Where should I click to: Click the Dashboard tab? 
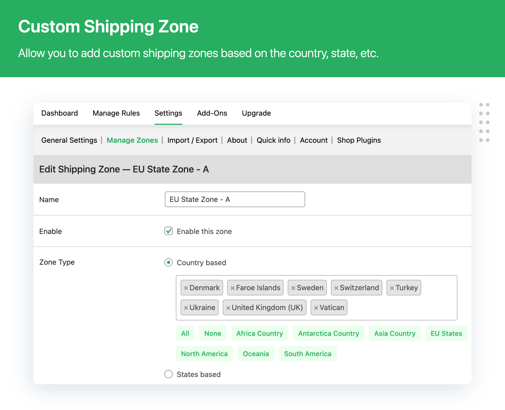point(60,113)
